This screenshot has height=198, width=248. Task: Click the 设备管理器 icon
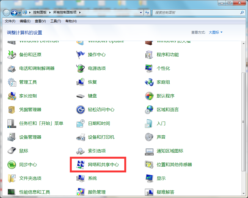click(x=12, y=137)
